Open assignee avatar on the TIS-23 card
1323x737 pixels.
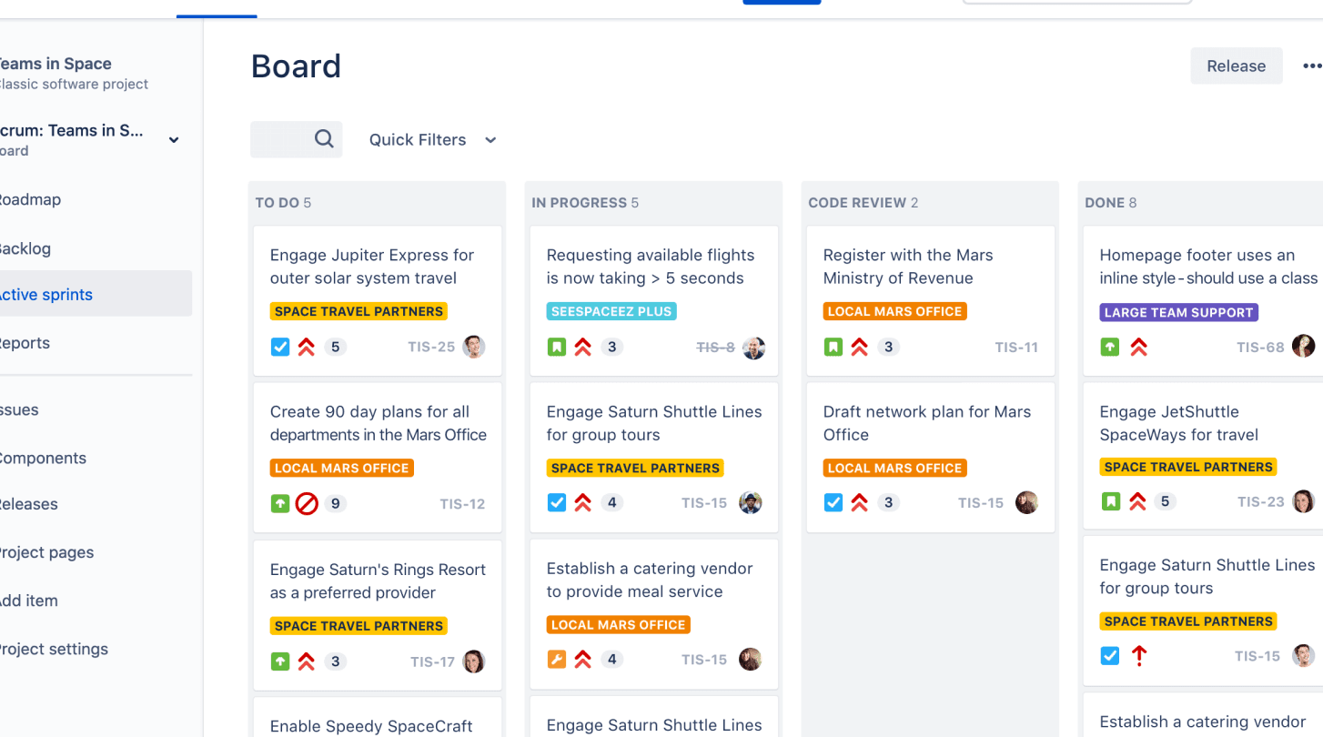point(1304,501)
